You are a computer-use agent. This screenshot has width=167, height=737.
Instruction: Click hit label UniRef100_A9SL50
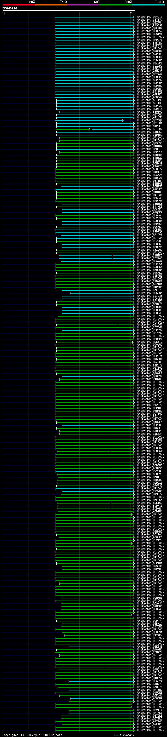point(150,118)
